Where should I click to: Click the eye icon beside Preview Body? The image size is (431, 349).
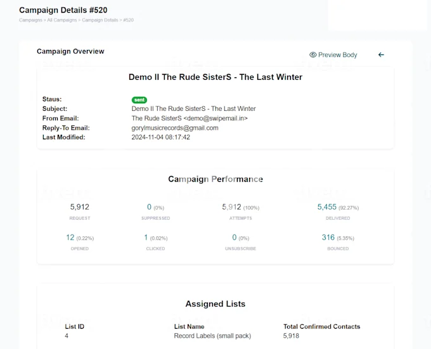312,55
